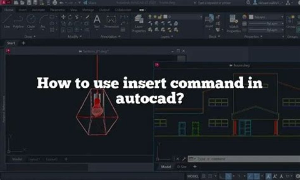This screenshot has width=300, height=180.
Task: Toggle polar tracking in status bar
Action: [x=228, y=176]
